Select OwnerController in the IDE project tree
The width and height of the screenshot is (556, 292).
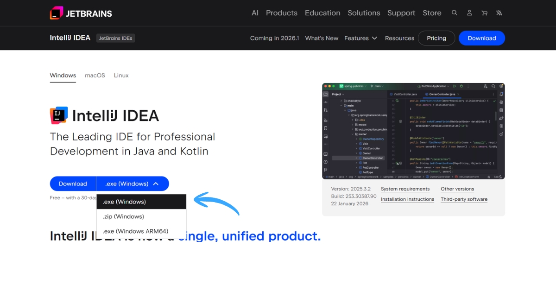(358, 158)
